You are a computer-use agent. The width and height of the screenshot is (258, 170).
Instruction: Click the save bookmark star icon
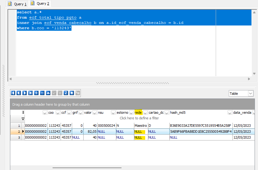pos(71,93)
